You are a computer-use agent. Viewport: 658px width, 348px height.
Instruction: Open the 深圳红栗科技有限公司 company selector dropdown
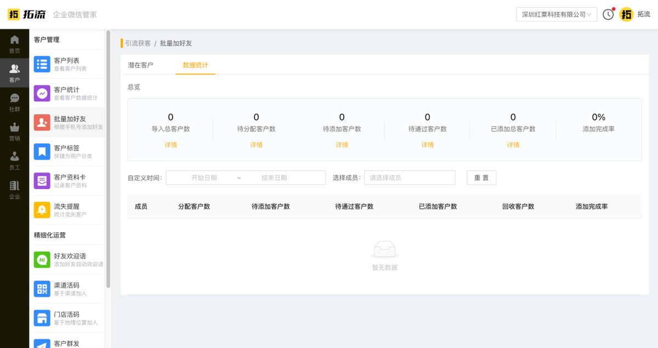(555, 15)
